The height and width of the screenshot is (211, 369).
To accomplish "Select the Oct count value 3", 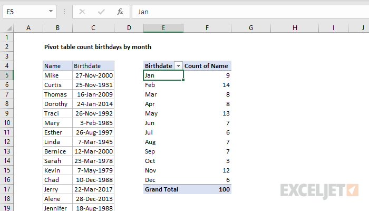I will click(207, 161).
